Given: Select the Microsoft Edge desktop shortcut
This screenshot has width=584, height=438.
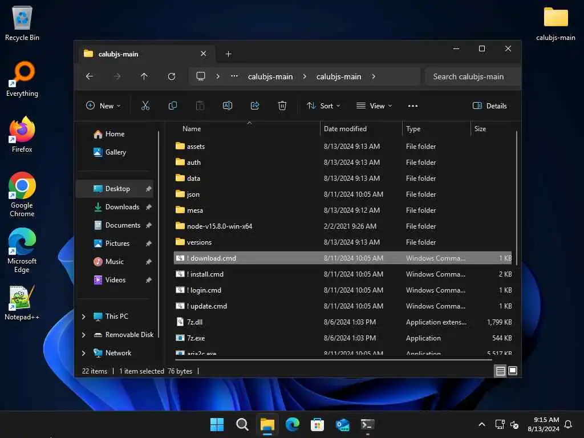Looking at the screenshot, I should [x=22, y=250].
